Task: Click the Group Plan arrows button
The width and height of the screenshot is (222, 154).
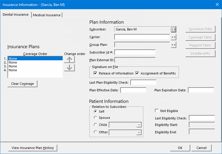Action: point(174,45)
